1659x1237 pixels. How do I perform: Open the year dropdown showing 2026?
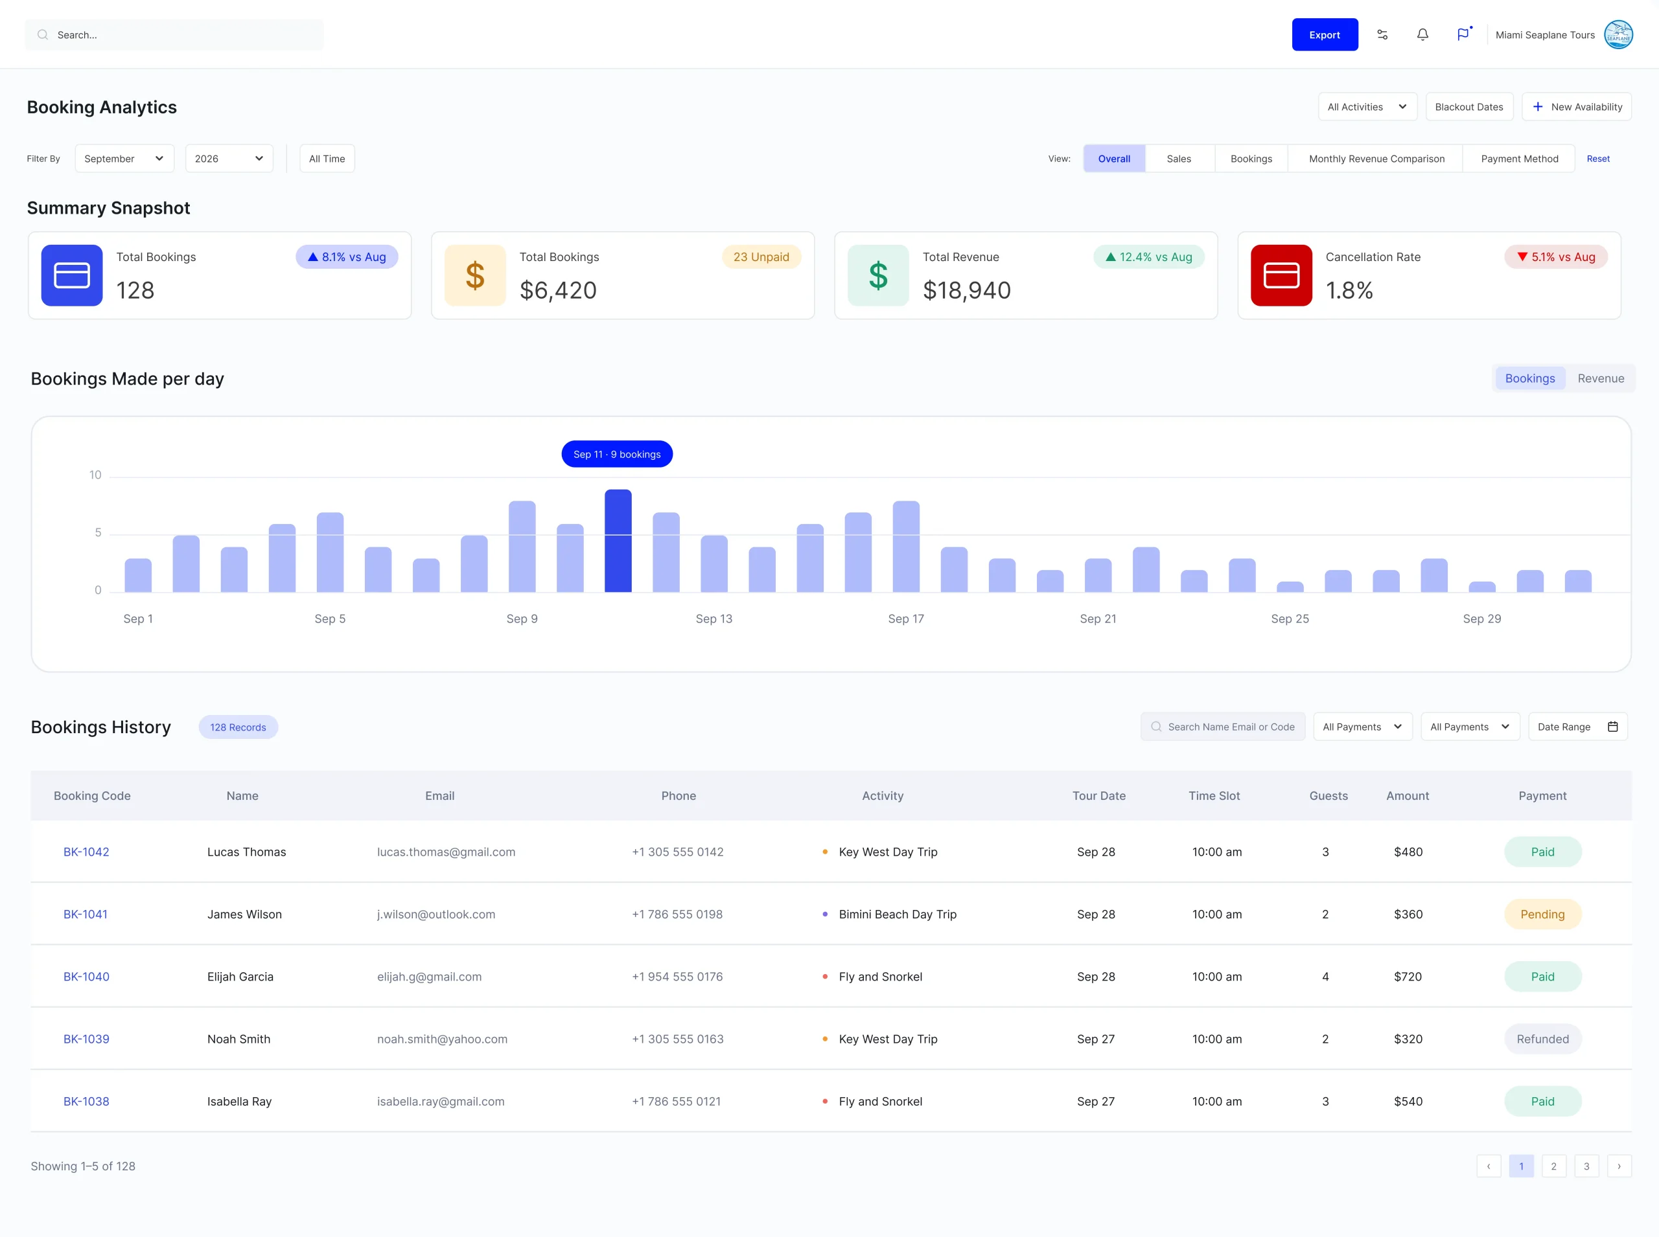229,158
